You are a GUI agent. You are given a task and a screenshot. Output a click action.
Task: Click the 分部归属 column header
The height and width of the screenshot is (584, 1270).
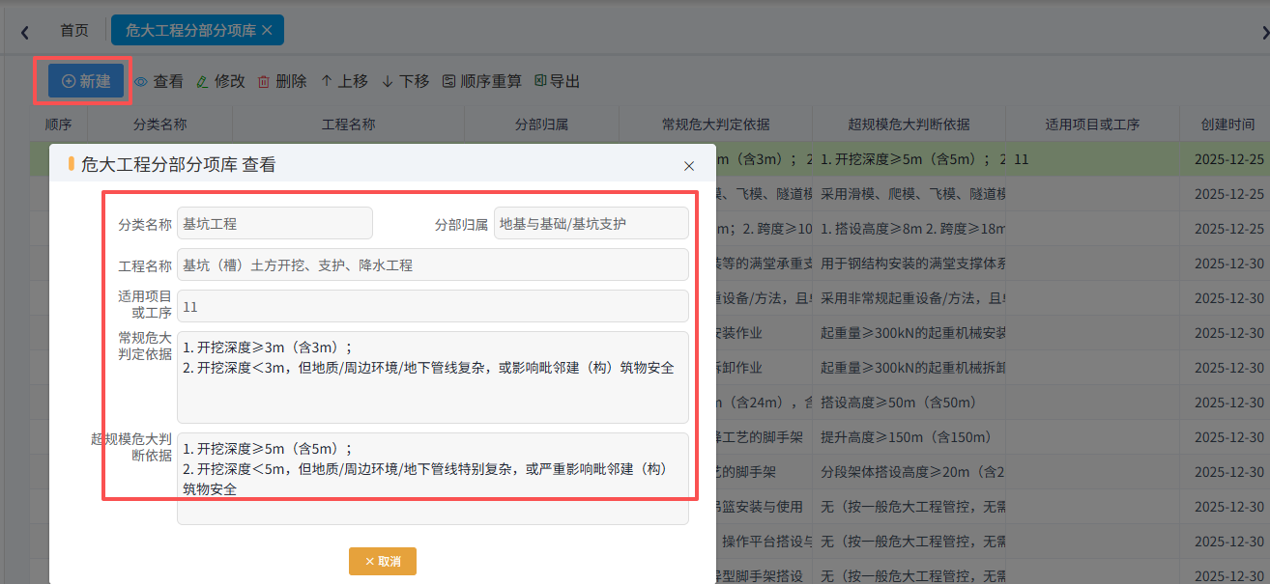click(541, 125)
